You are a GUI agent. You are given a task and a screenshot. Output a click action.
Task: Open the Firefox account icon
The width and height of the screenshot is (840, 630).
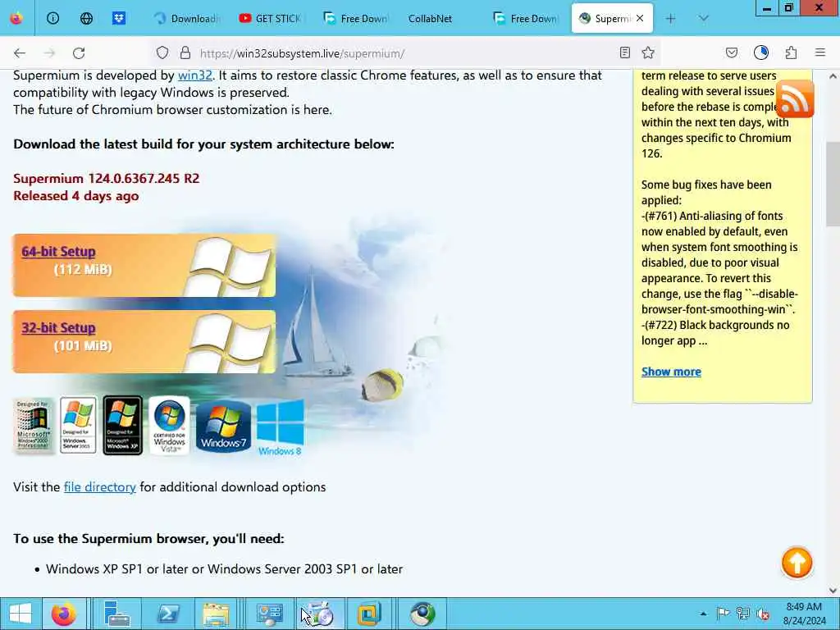click(761, 52)
